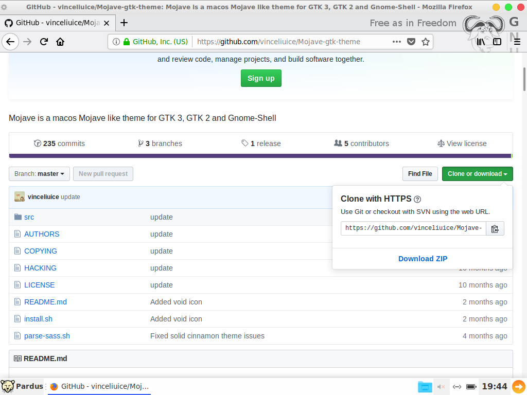527x395 pixels.
Task: Open the Pardus start menu
Action: click(22, 386)
